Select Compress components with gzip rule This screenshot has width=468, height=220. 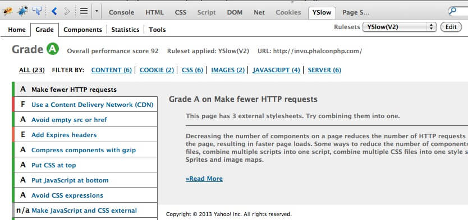[84, 150]
